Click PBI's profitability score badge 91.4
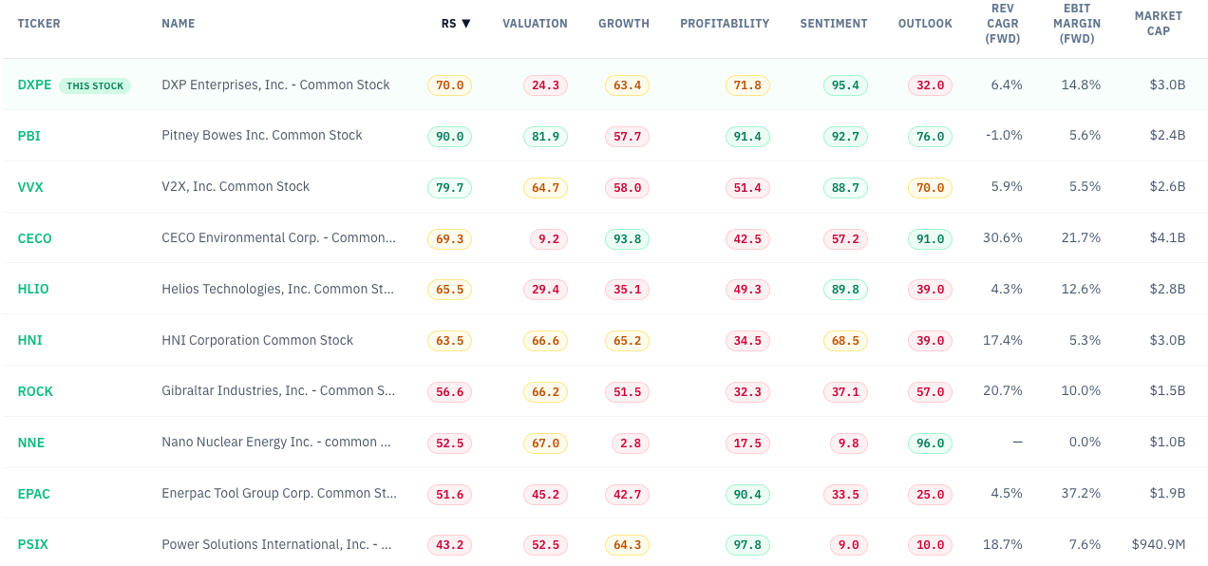Image resolution: width=1208 pixels, height=566 pixels. (x=747, y=137)
